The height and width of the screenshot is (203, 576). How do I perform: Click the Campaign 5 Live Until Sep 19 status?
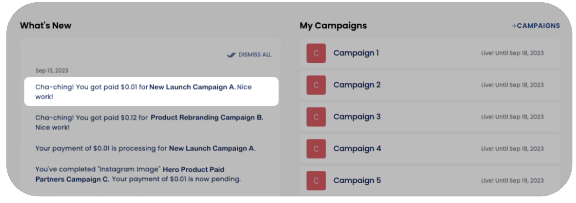512,181
